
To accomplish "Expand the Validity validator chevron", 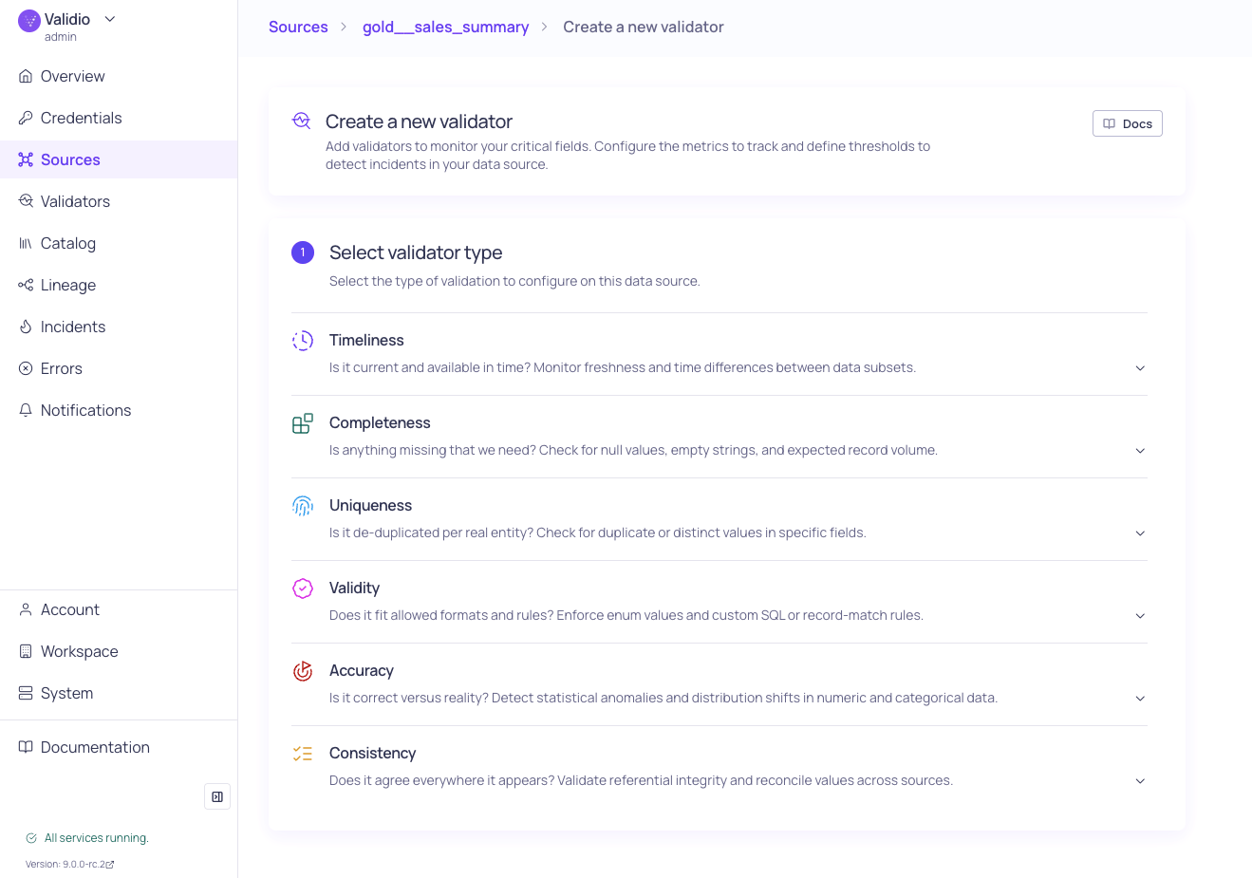I will pos(1140,616).
